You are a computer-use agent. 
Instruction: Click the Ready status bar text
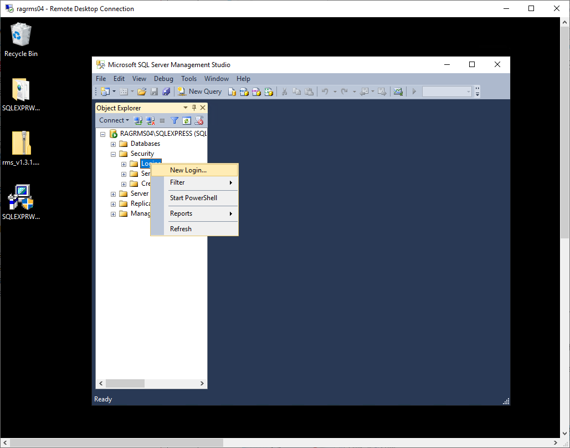tap(103, 399)
